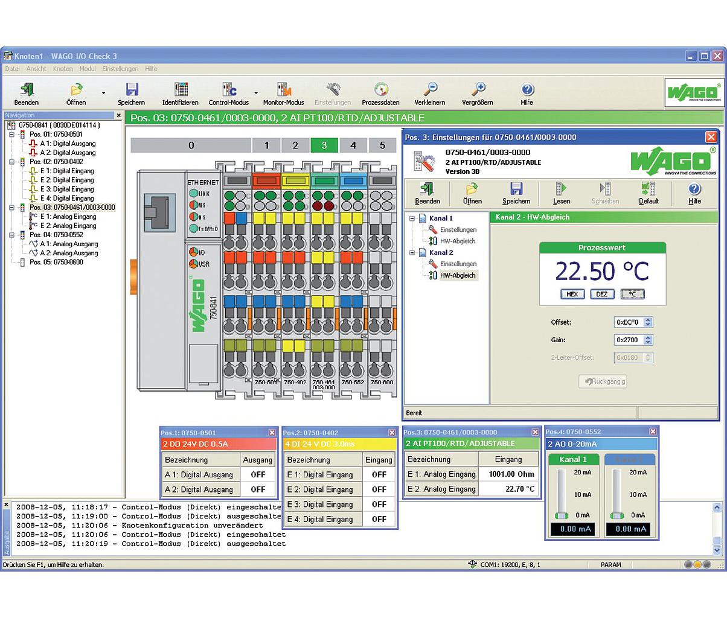The image size is (727, 618).
Task: Close the Pos.2: 0750-0402 panel
Action: click(x=392, y=433)
